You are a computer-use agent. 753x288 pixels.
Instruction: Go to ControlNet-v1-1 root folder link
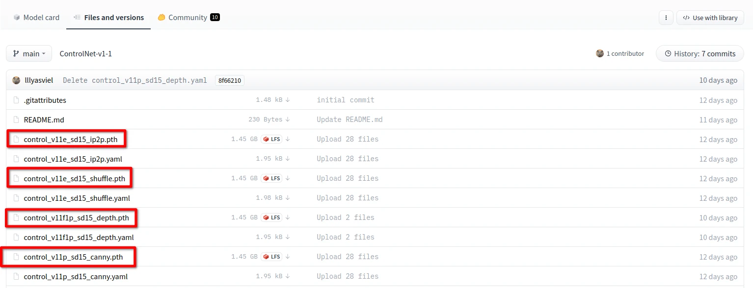[86, 53]
